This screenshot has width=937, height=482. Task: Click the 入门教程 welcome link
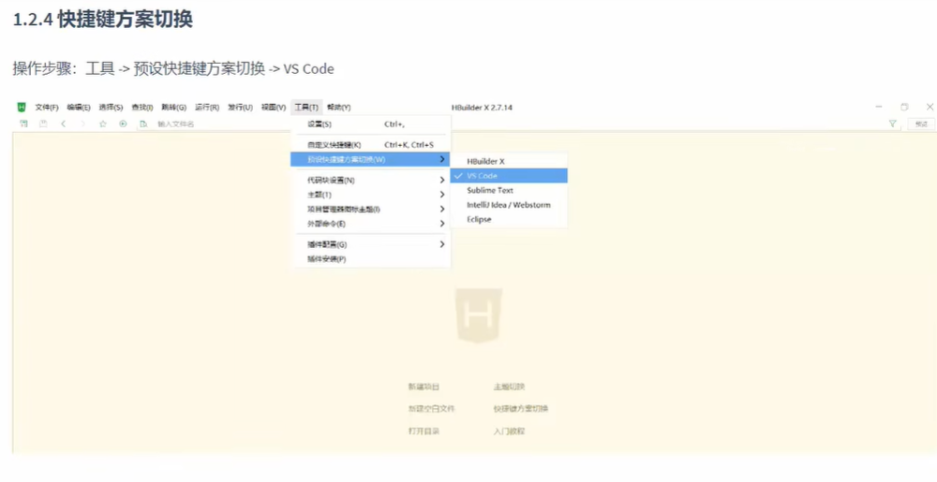[x=509, y=431]
